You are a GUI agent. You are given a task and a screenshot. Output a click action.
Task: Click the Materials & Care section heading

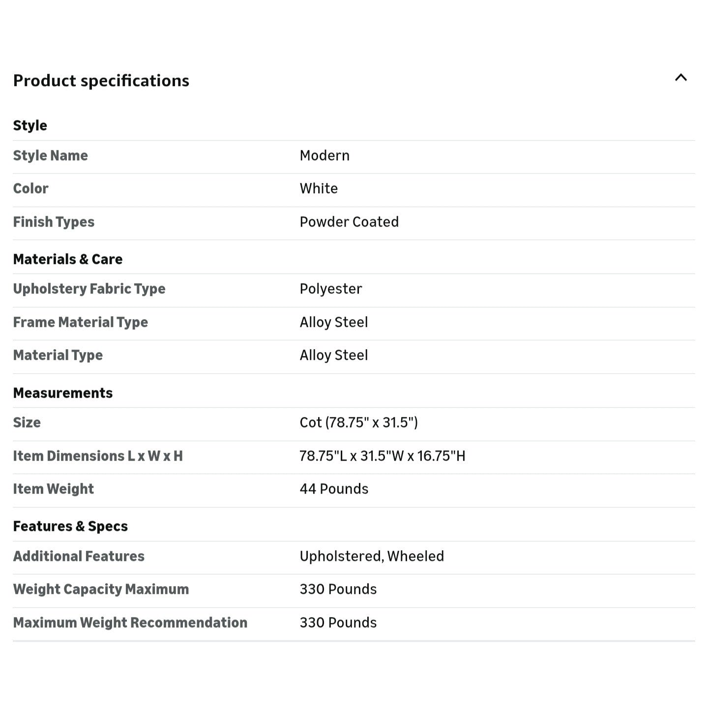pos(68,259)
